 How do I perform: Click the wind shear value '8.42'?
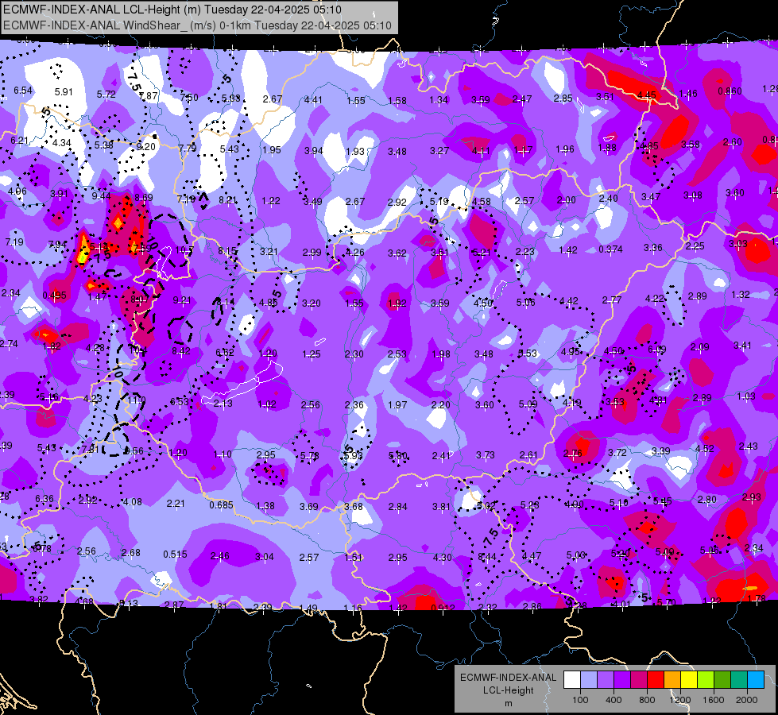click(x=181, y=351)
